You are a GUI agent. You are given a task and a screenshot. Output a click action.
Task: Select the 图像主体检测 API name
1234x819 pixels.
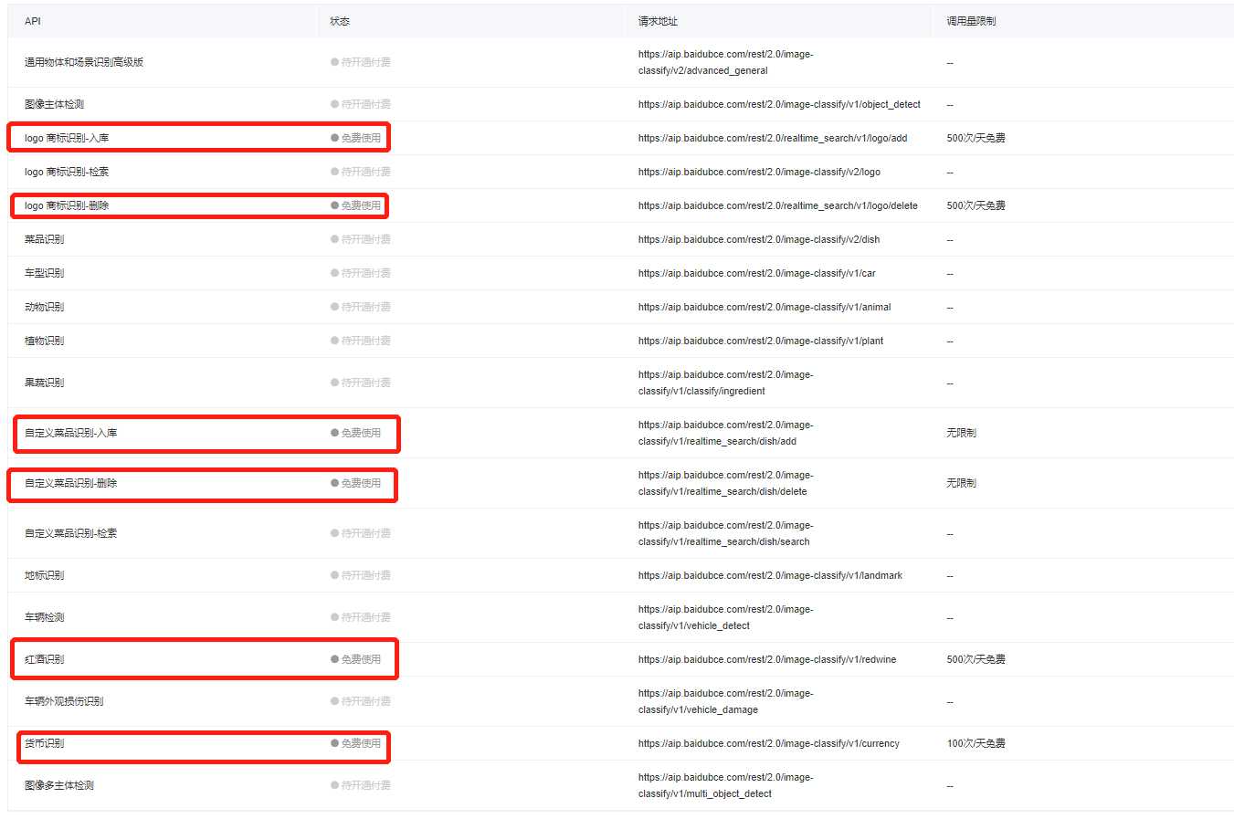click(54, 104)
